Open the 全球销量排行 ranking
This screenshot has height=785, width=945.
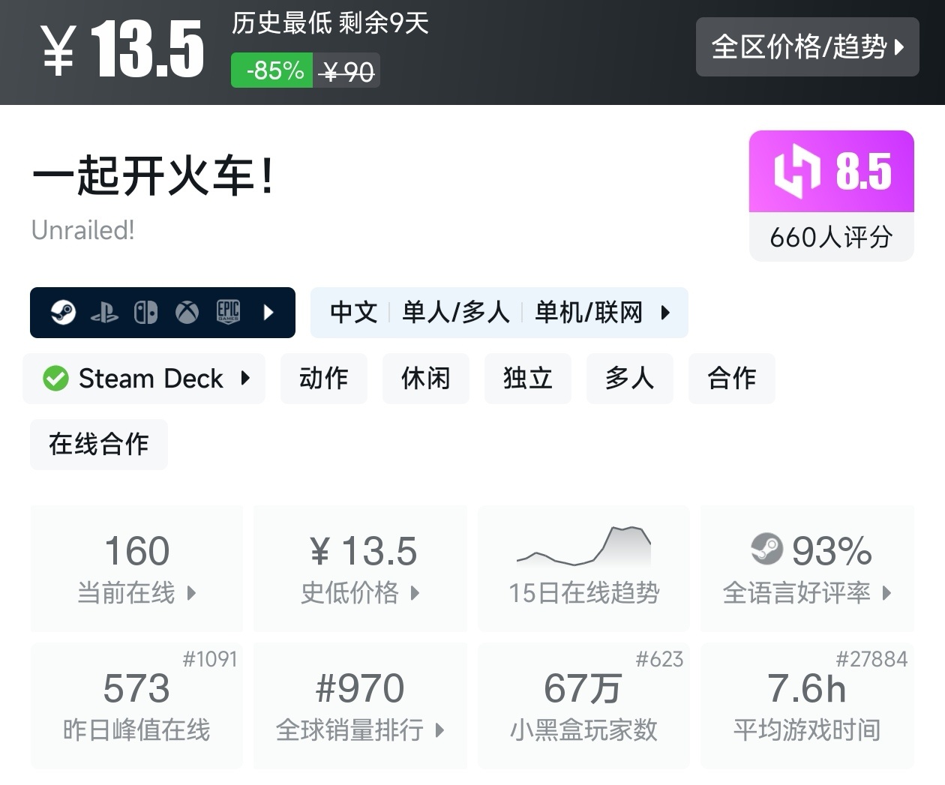(x=360, y=706)
